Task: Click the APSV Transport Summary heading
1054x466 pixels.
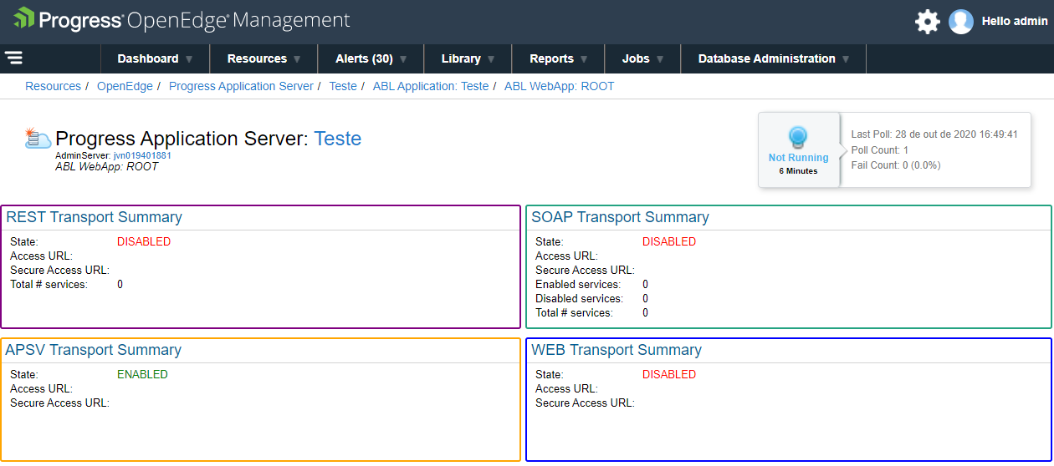Action: tap(93, 350)
